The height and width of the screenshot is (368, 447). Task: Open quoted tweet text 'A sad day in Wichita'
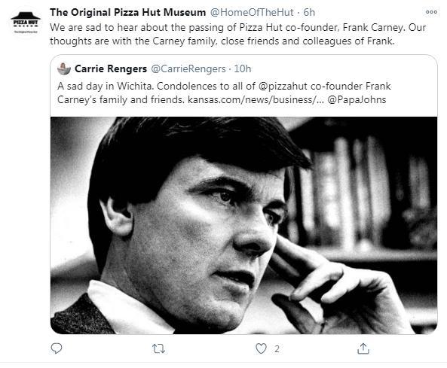coord(224,93)
